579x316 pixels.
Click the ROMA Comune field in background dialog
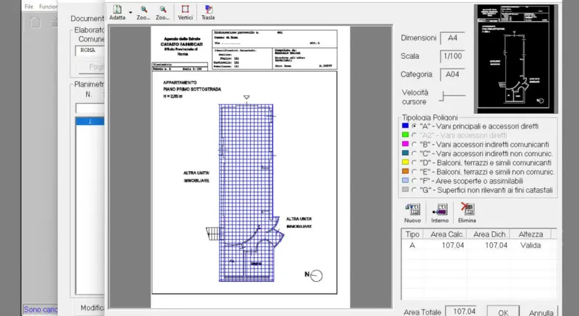coord(89,51)
